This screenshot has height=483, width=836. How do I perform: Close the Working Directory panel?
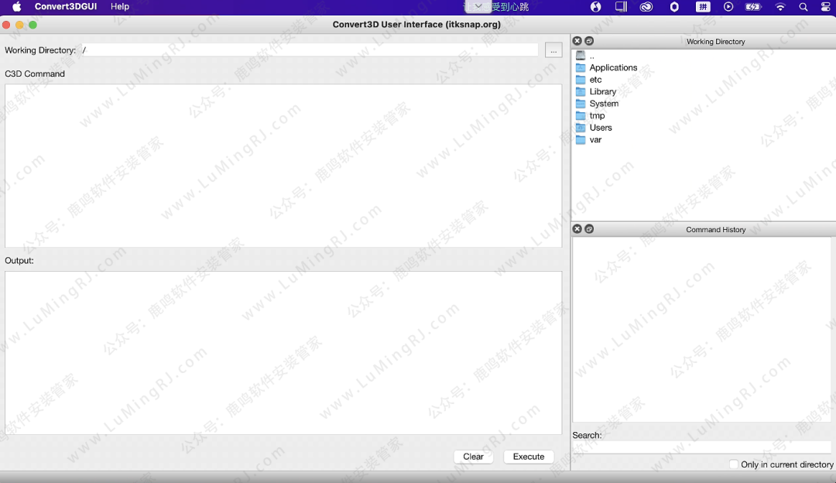coord(577,41)
